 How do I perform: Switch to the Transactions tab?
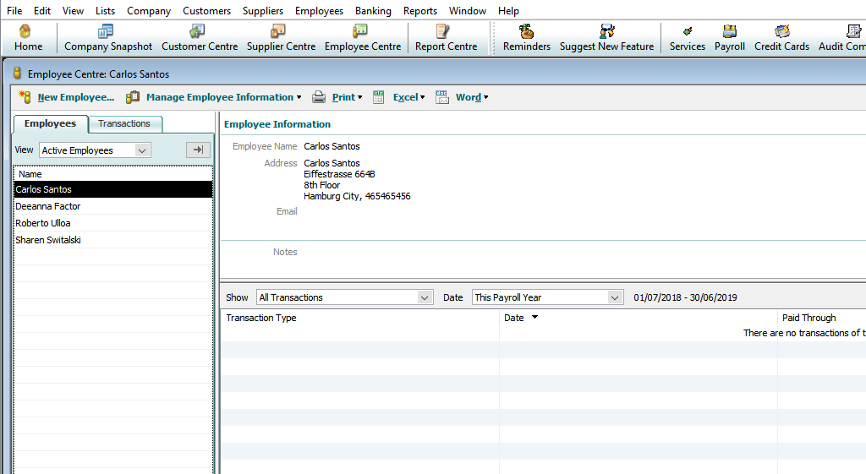[124, 124]
